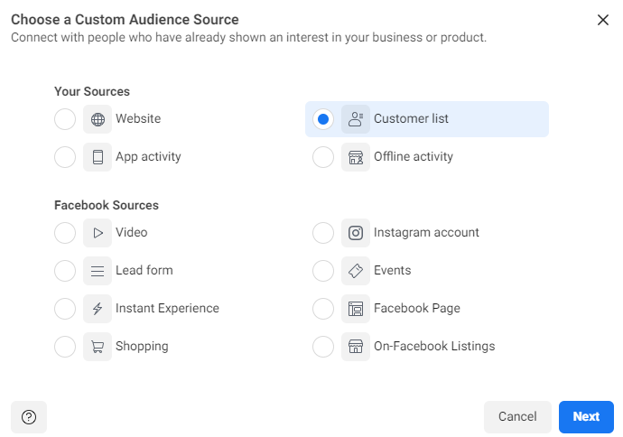This screenshot has height=437, width=623.
Task: Click the Next button
Action: click(x=586, y=417)
